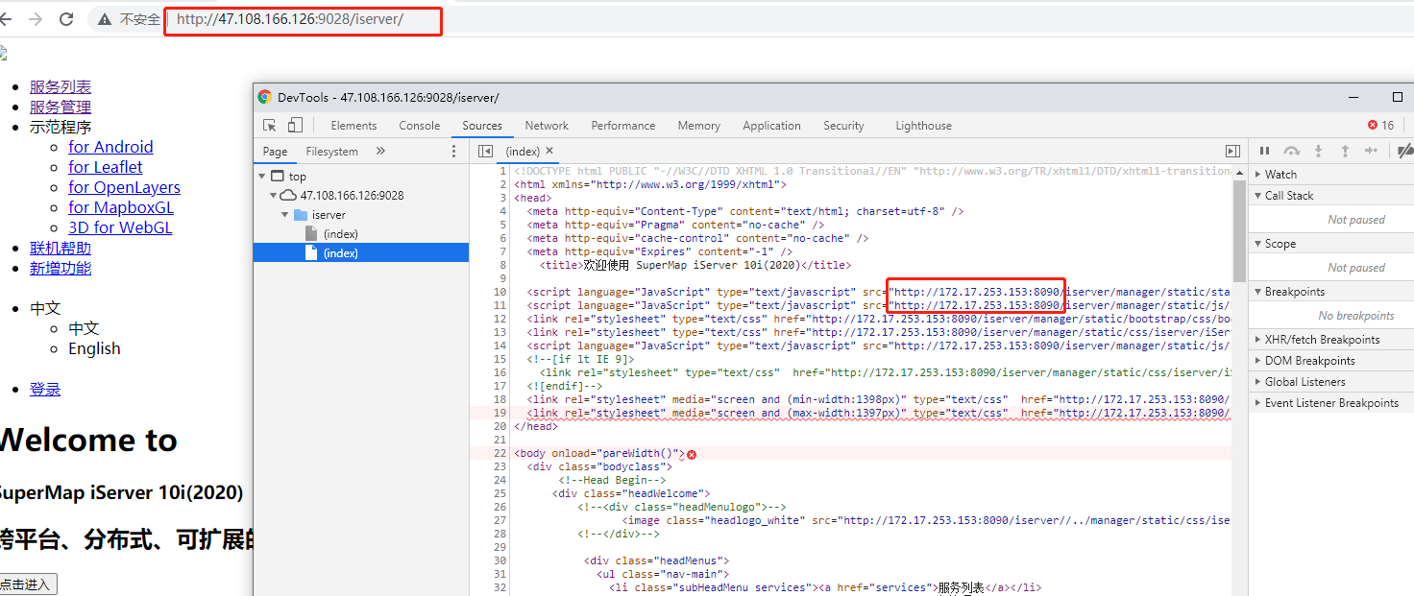Collapse the 47.108.166.126:9028 domain node
This screenshot has width=1414, height=596.
click(x=273, y=196)
